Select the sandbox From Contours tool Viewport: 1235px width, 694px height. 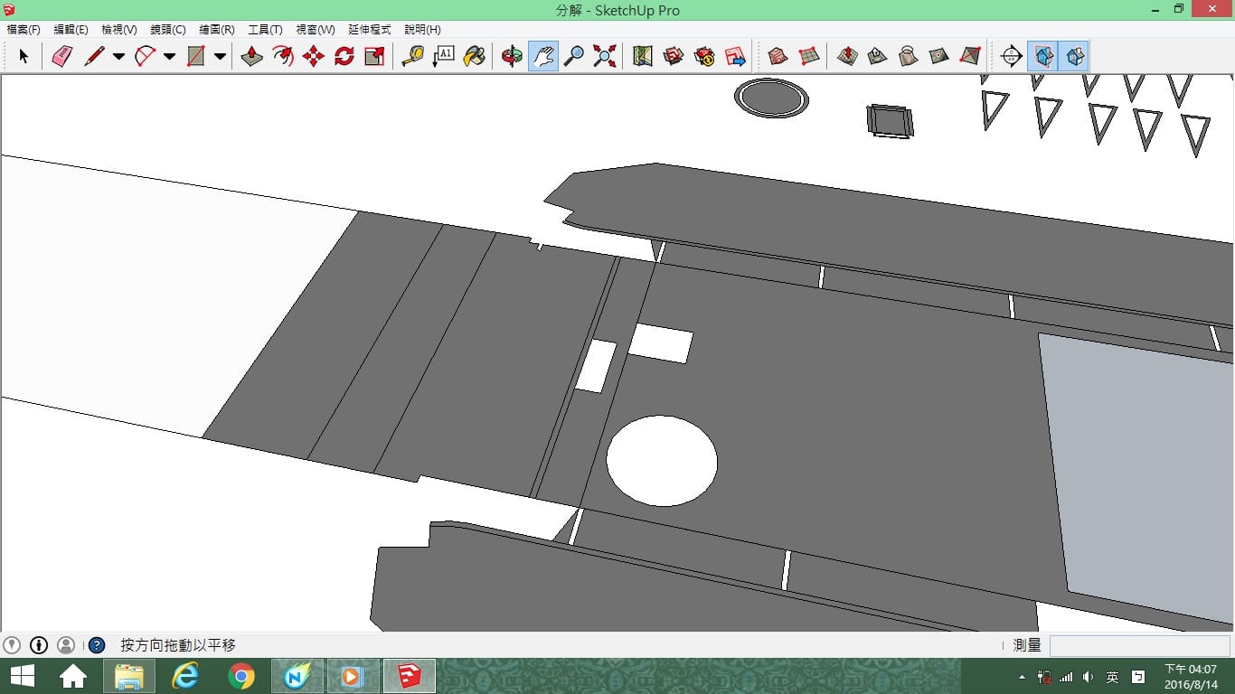[x=778, y=56]
